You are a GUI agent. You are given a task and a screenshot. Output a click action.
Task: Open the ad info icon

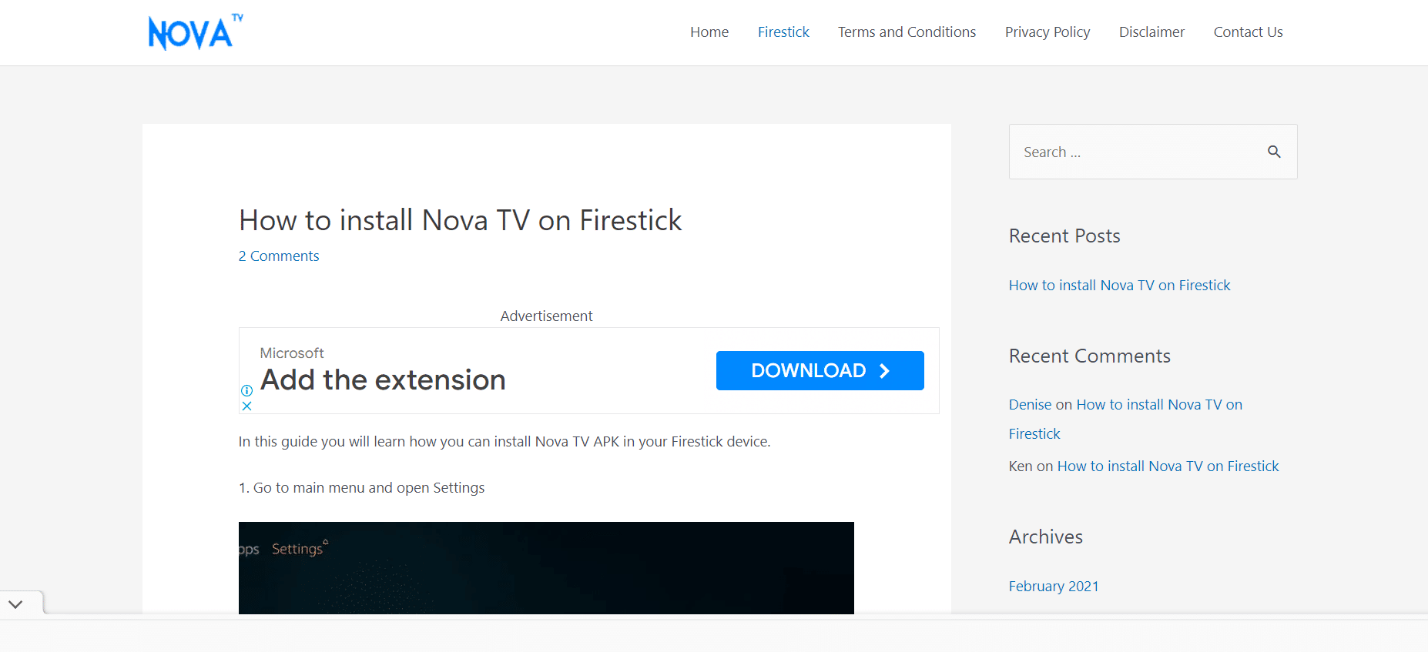coord(246,390)
